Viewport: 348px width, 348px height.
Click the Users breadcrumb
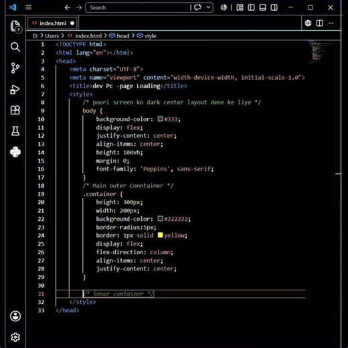(52, 36)
